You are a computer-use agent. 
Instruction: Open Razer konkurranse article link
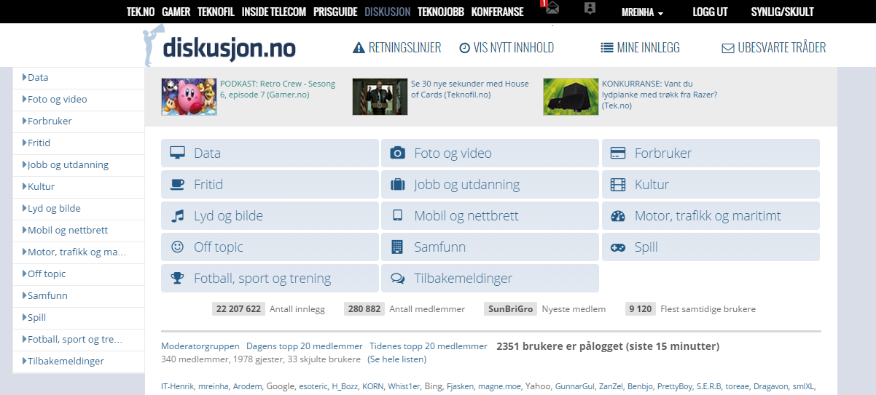point(660,95)
